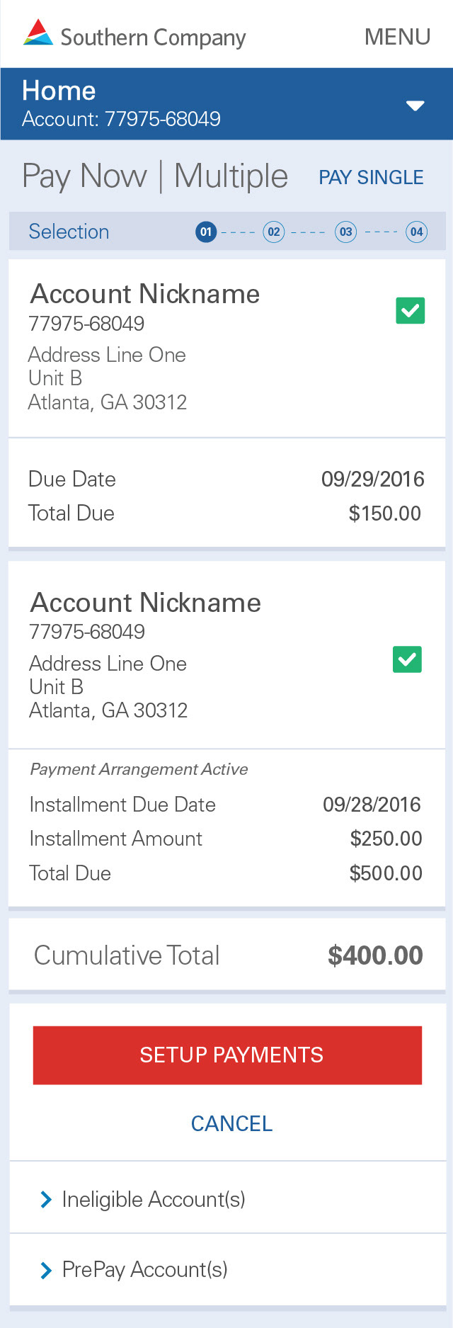Open first Account Nickname card title
Image resolution: width=453 pixels, height=1328 pixels.
(x=145, y=294)
